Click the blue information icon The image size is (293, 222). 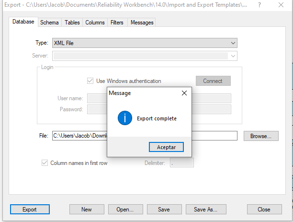[125, 118]
